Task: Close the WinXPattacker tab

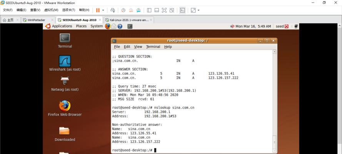Action: click(52, 20)
